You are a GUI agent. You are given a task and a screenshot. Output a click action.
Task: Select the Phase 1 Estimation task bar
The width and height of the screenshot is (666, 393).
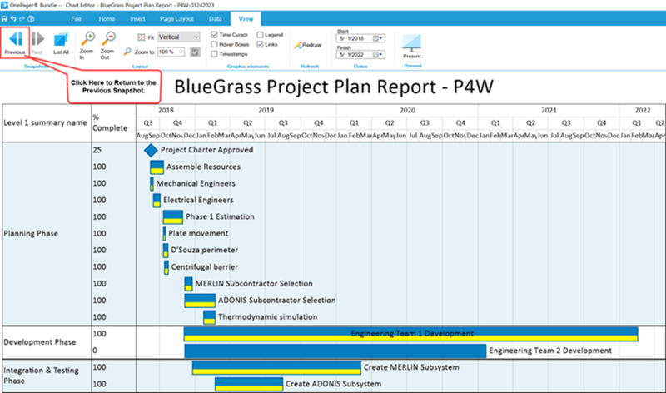tap(173, 217)
